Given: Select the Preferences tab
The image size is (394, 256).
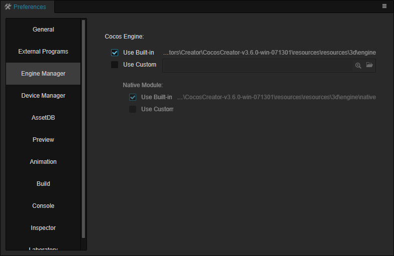Looking at the screenshot, I should pos(27,7).
